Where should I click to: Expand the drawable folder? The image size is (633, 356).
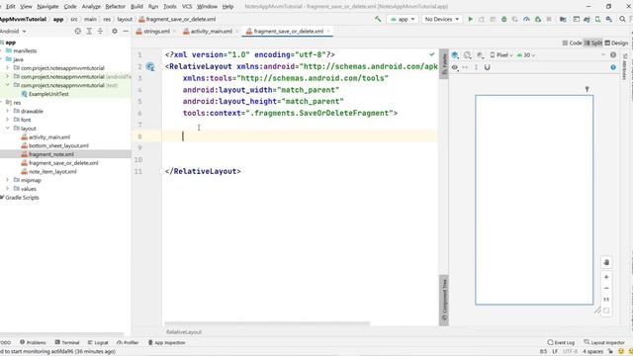point(7,111)
